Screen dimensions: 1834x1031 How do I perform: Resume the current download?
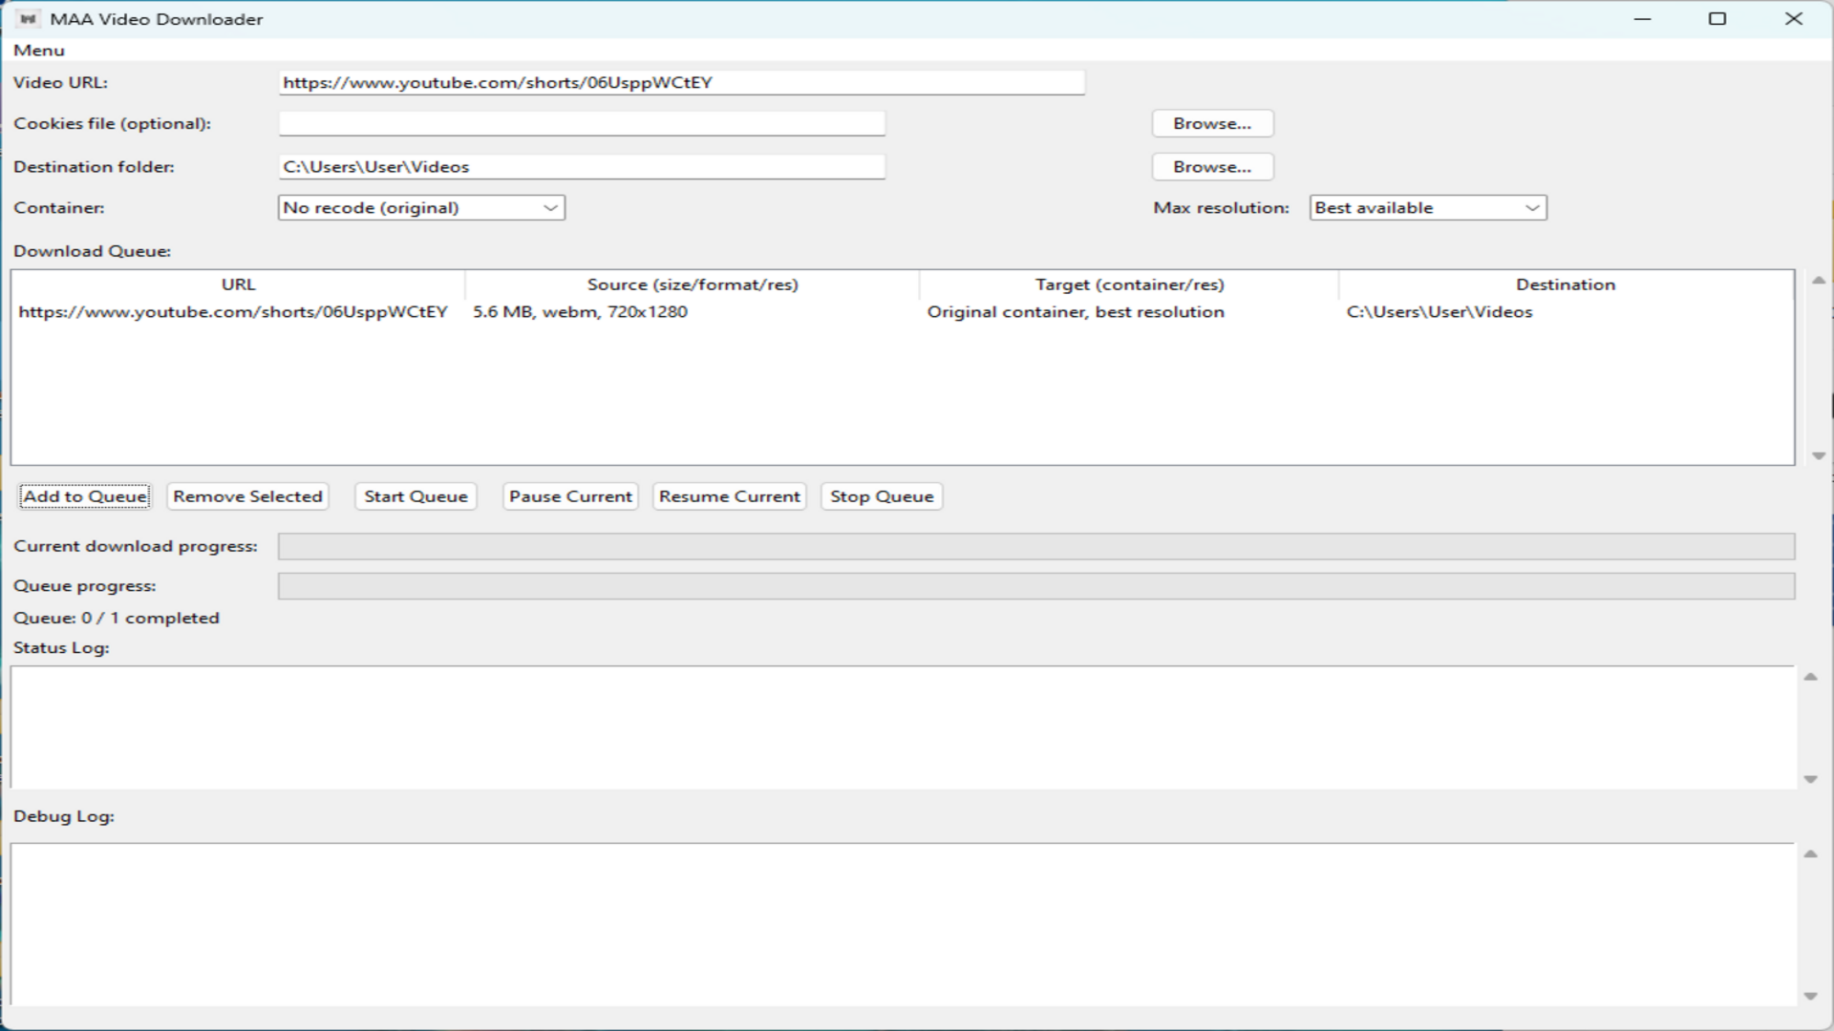[729, 496]
